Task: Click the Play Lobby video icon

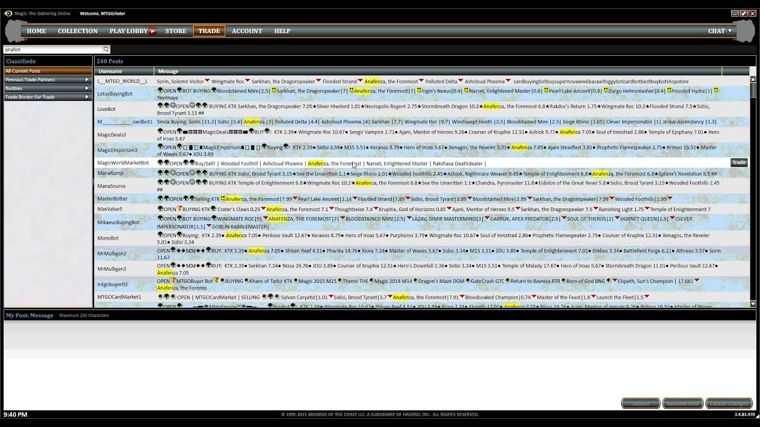Action: coord(153,31)
